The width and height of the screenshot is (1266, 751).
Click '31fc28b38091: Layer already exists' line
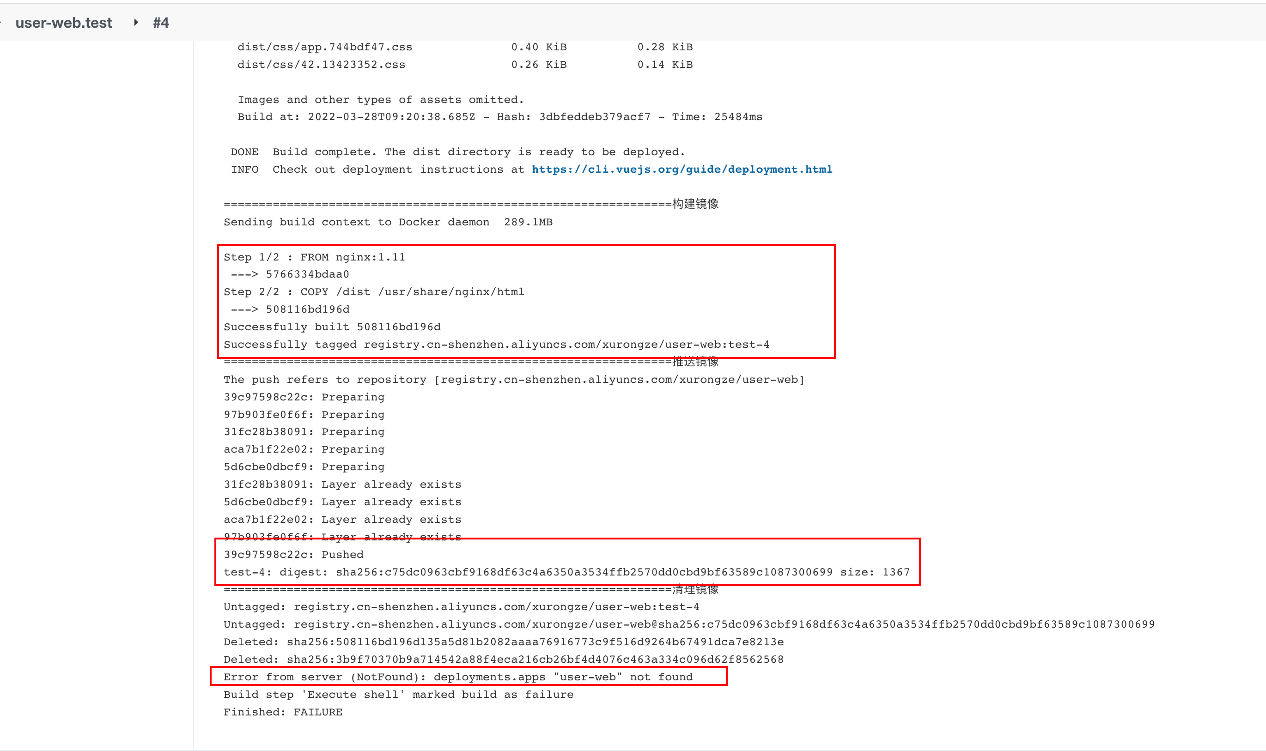pos(343,485)
